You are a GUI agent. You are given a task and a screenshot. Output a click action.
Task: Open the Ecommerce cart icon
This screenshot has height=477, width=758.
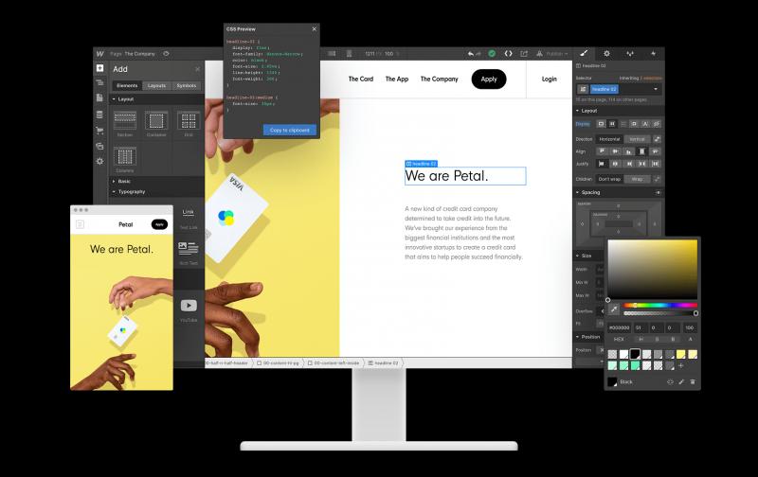(x=99, y=131)
